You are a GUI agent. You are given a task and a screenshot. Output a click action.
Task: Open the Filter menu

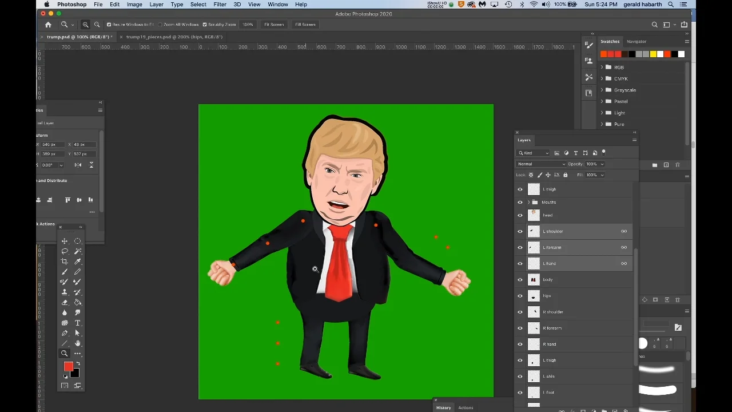(220, 5)
